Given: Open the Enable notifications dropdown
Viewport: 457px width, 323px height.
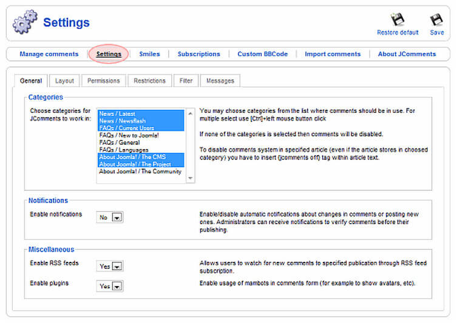Looking at the screenshot, I should pyautogui.click(x=117, y=217).
